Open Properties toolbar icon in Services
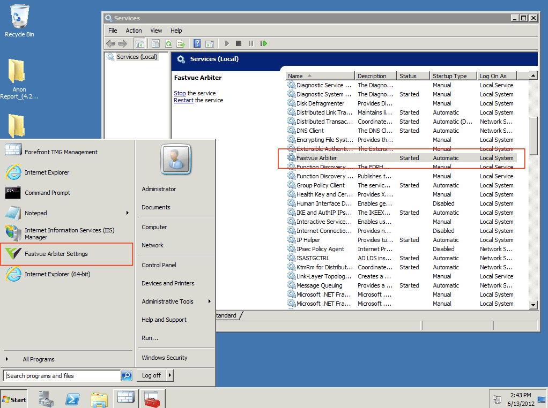This screenshot has height=408, width=548. coord(156,43)
